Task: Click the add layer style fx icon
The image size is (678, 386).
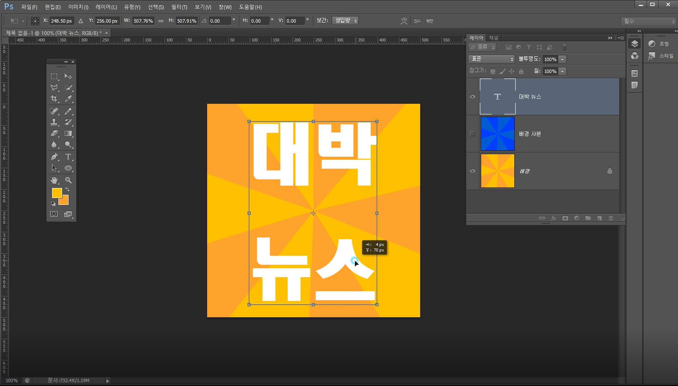Action: pos(554,218)
